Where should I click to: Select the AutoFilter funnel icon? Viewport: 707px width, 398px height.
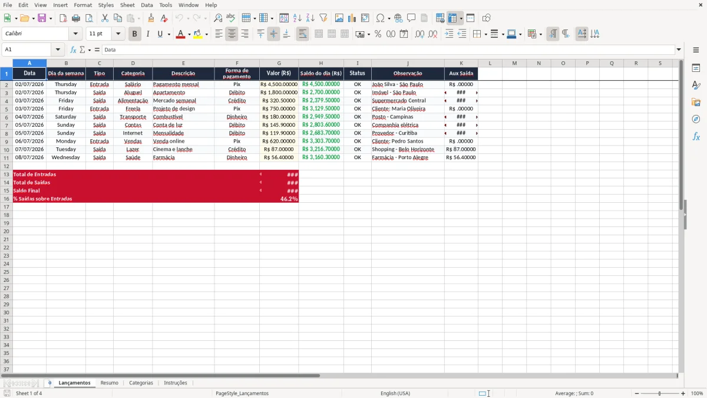(x=323, y=18)
